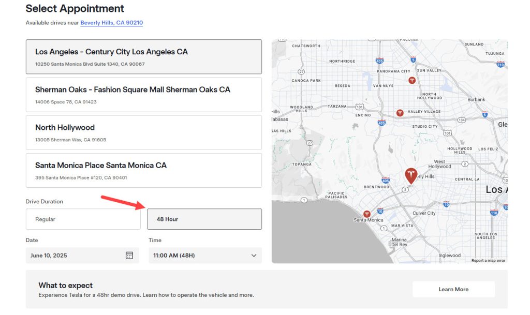Open the Beverly Hills, CA 90210 link
530x315 pixels.
111,23
